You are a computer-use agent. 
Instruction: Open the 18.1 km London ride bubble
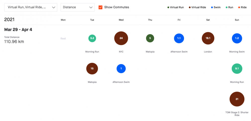(208, 38)
